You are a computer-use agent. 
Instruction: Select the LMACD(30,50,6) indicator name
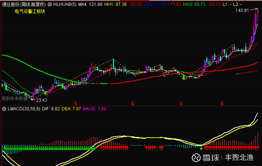point(24,109)
